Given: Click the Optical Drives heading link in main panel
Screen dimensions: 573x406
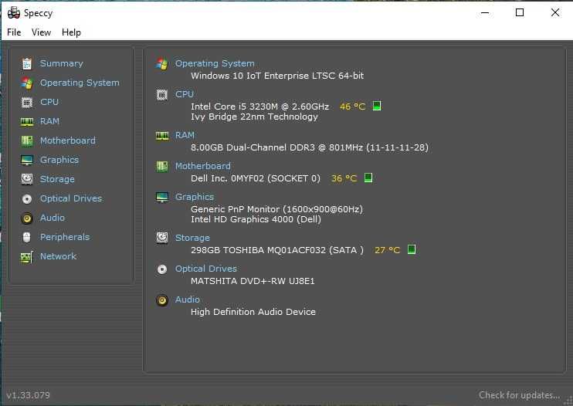Looking at the screenshot, I should [206, 269].
